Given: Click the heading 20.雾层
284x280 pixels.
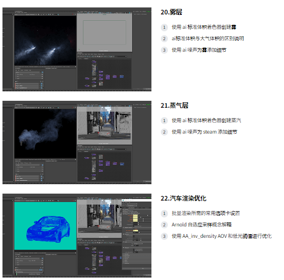Looking at the screenshot, I should click(171, 12).
